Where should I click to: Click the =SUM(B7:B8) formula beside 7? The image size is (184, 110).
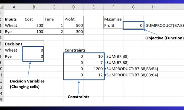pyautogui.click(x=116, y=62)
